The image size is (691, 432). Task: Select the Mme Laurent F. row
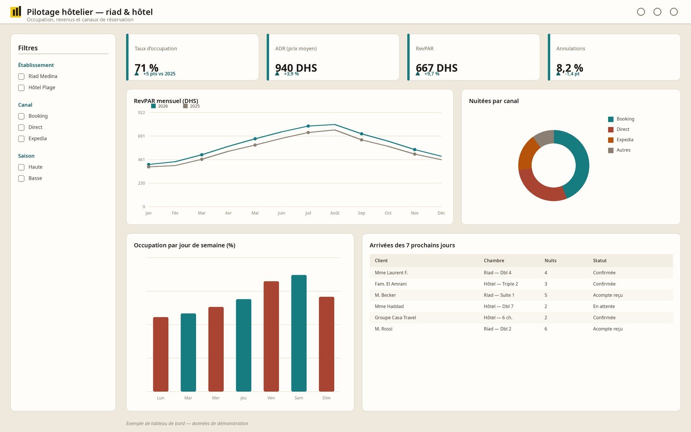pos(521,273)
